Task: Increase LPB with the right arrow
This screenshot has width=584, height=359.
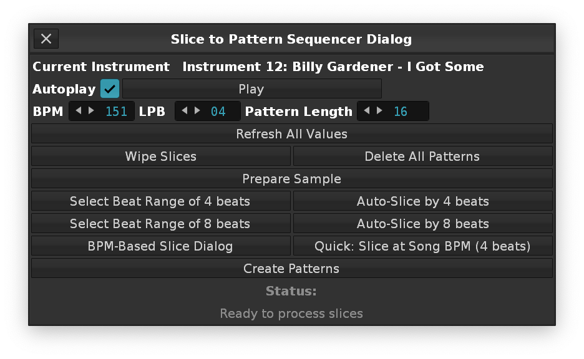Action: [x=198, y=111]
